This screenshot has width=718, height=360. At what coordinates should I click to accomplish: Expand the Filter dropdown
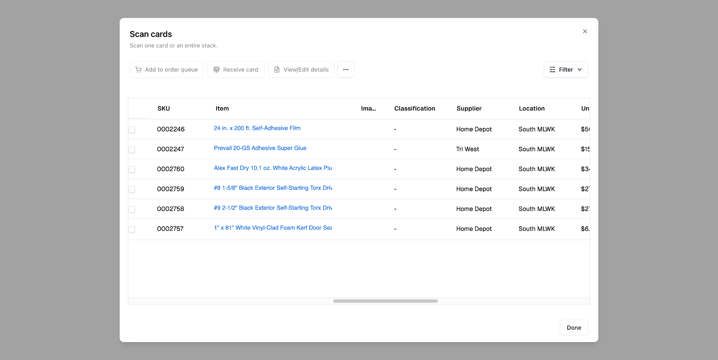click(x=566, y=69)
